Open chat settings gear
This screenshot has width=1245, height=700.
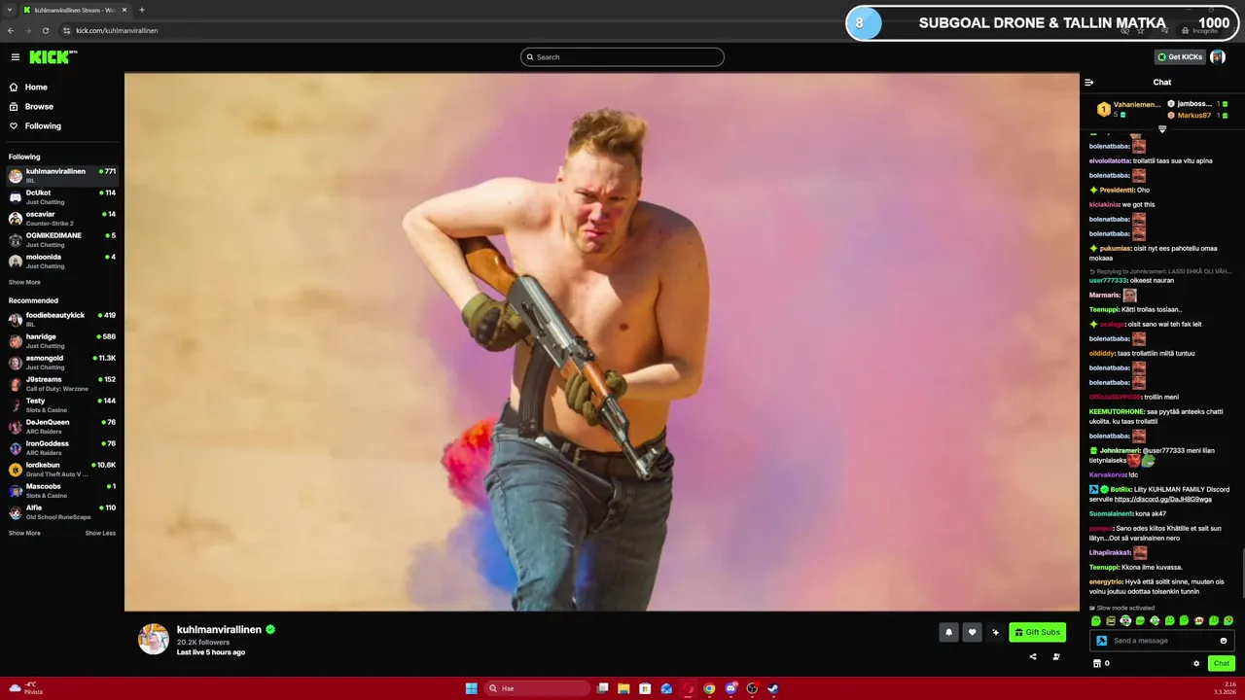(x=1196, y=663)
